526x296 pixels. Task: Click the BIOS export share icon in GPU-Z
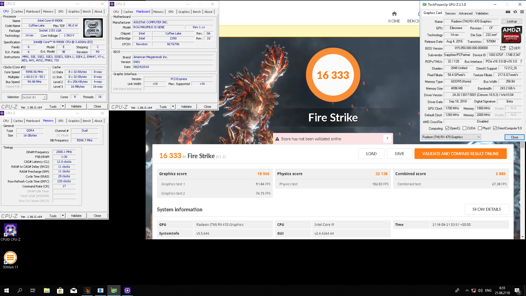click(x=503, y=48)
